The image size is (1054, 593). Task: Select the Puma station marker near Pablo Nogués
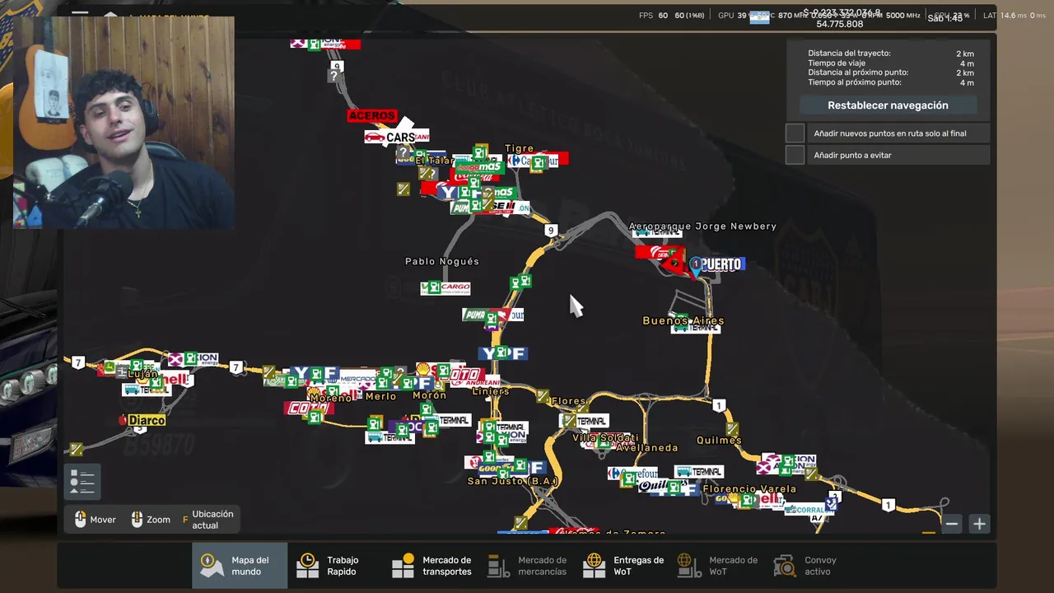(x=484, y=315)
